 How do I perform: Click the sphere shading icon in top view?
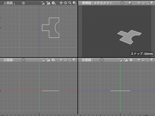tap(74, 3)
